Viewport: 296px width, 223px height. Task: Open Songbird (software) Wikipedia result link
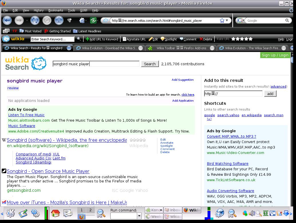tap(67, 140)
